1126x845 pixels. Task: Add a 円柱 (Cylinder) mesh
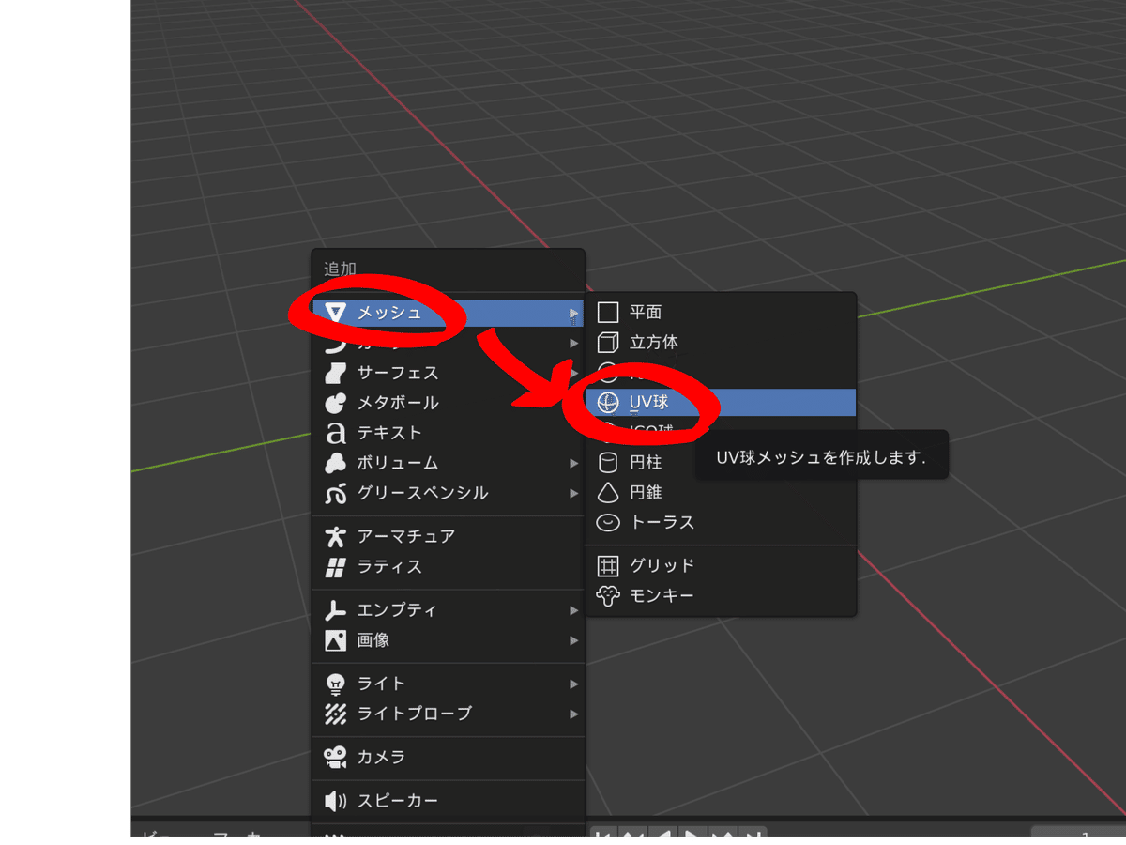coord(650,462)
